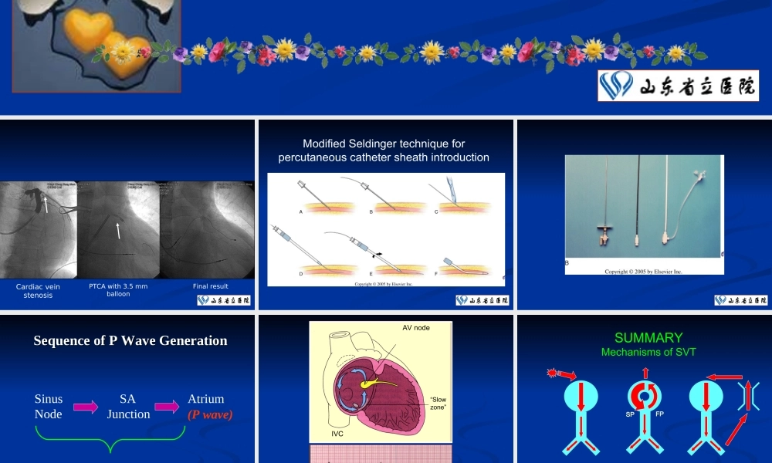Select the slide showing three catheters photo

[x=645, y=215]
